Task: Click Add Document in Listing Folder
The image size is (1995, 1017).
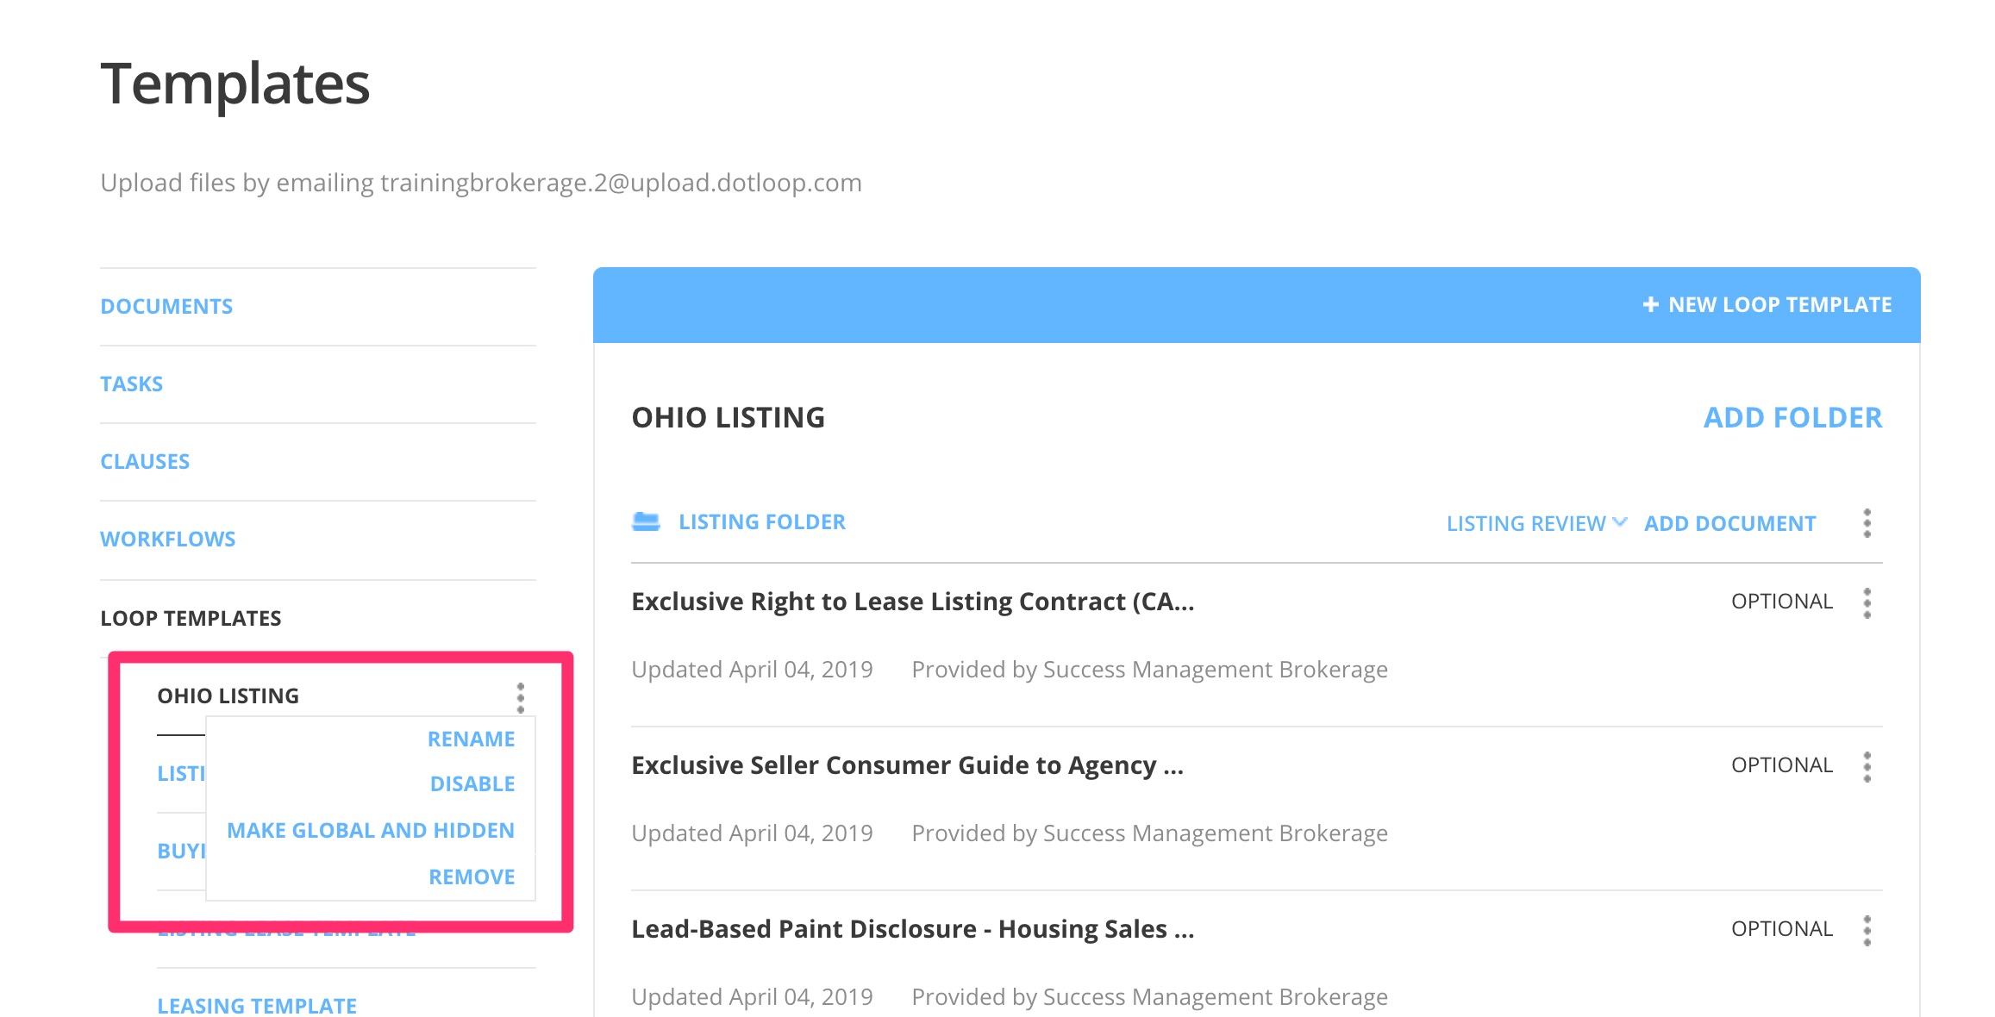Action: tap(1729, 523)
